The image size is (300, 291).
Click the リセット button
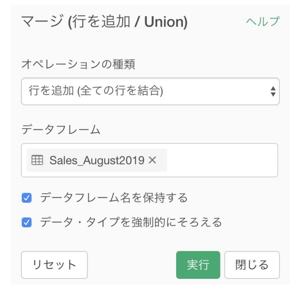pos(54,265)
